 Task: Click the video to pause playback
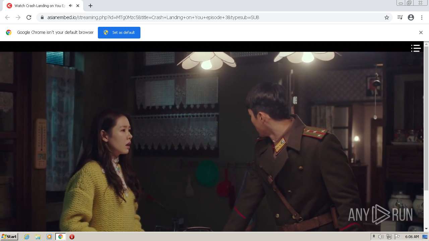[x=212, y=141]
